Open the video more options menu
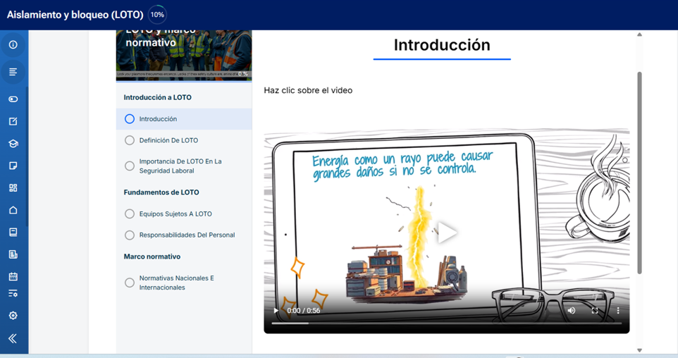Screen dimensions: 678x358 pos(618,310)
